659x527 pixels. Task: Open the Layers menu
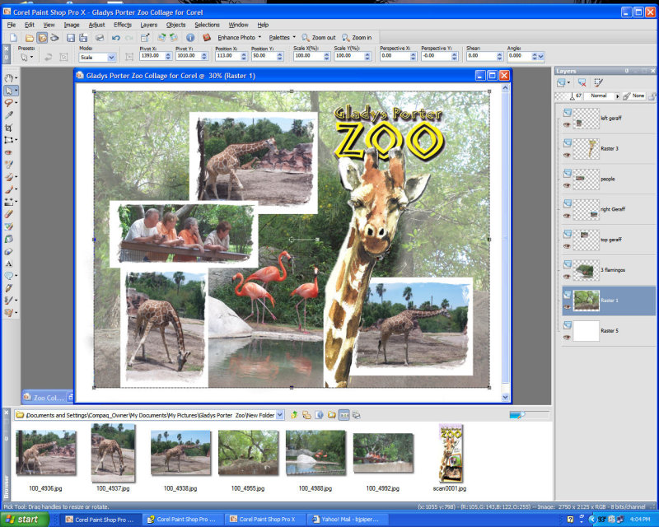(149, 25)
